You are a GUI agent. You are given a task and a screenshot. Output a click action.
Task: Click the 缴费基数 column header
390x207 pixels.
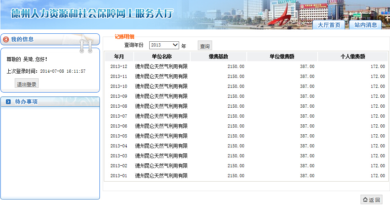click(218, 57)
